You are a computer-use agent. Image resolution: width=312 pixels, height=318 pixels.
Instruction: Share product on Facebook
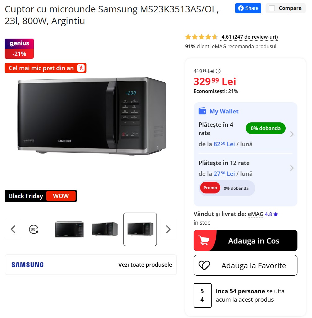pyautogui.click(x=248, y=8)
